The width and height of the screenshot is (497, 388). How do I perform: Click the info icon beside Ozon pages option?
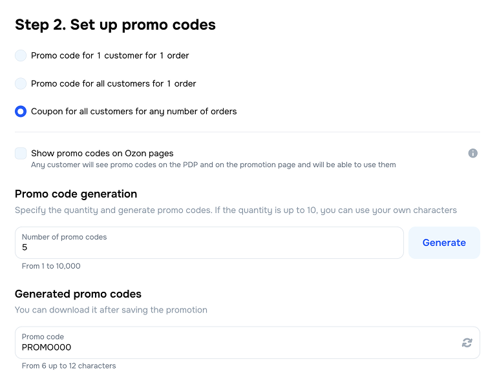click(x=472, y=153)
